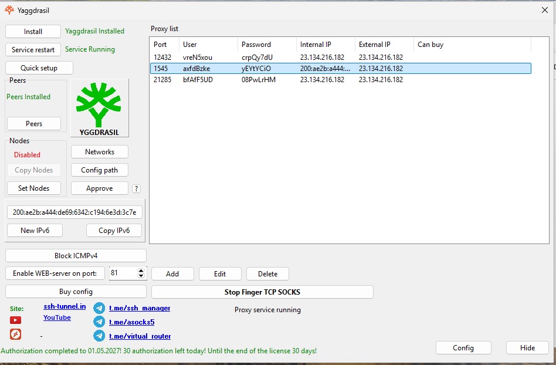Click Telegram icon beside t.me/ssh_manager
The image size is (556, 365).
tap(99, 308)
